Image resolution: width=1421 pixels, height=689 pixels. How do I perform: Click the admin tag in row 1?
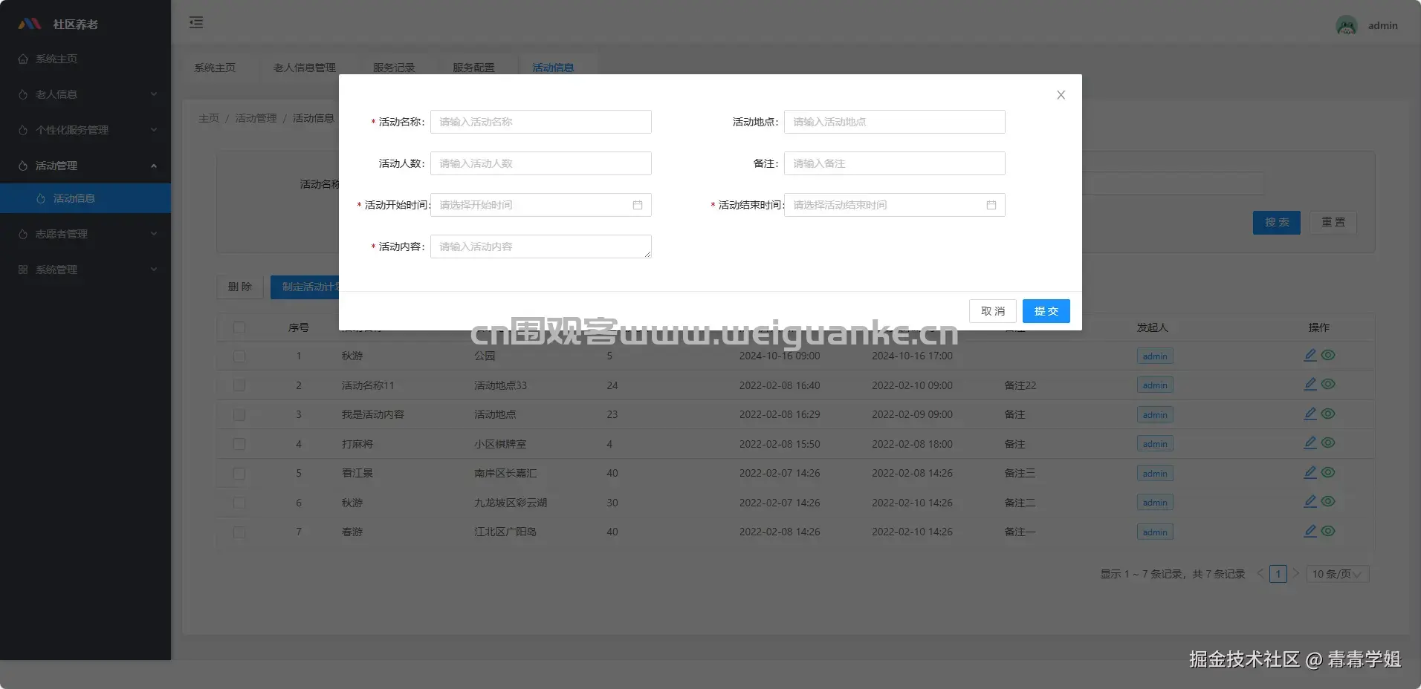[x=1155, y=356]
